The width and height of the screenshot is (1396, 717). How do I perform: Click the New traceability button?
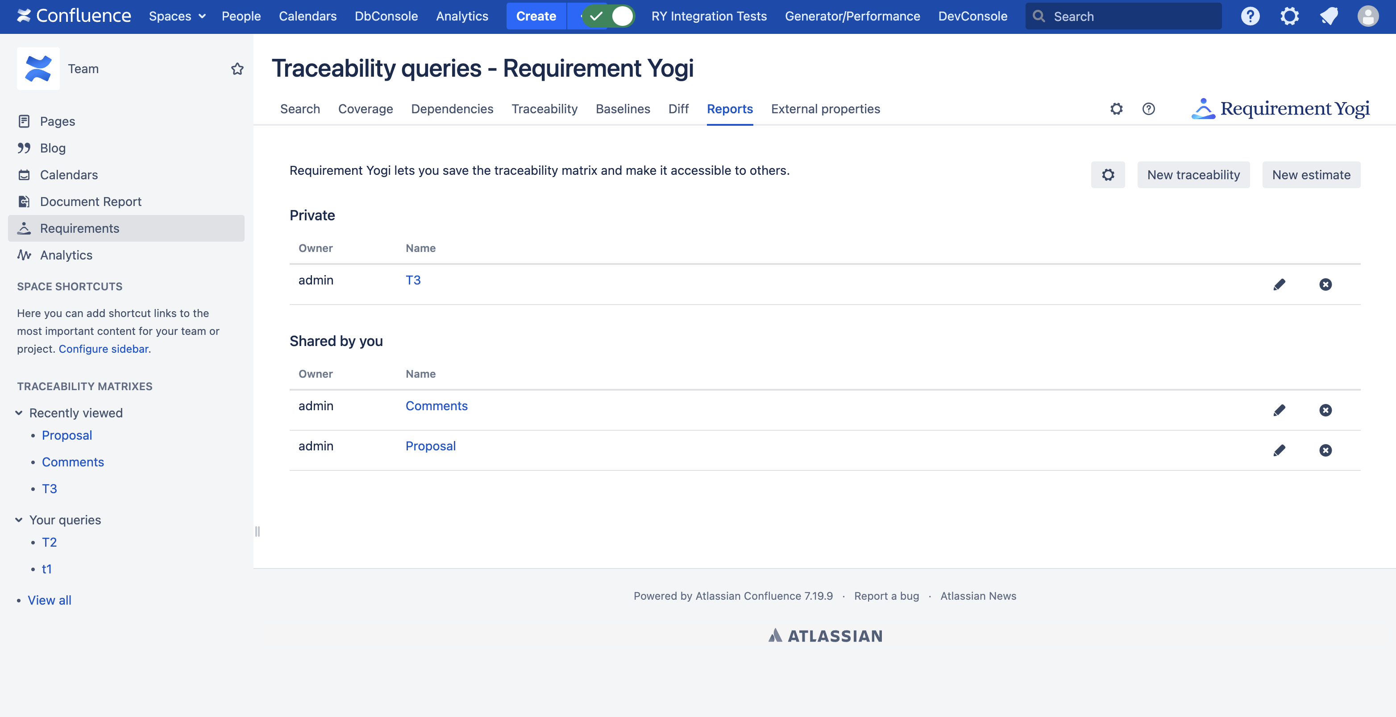1193,175
